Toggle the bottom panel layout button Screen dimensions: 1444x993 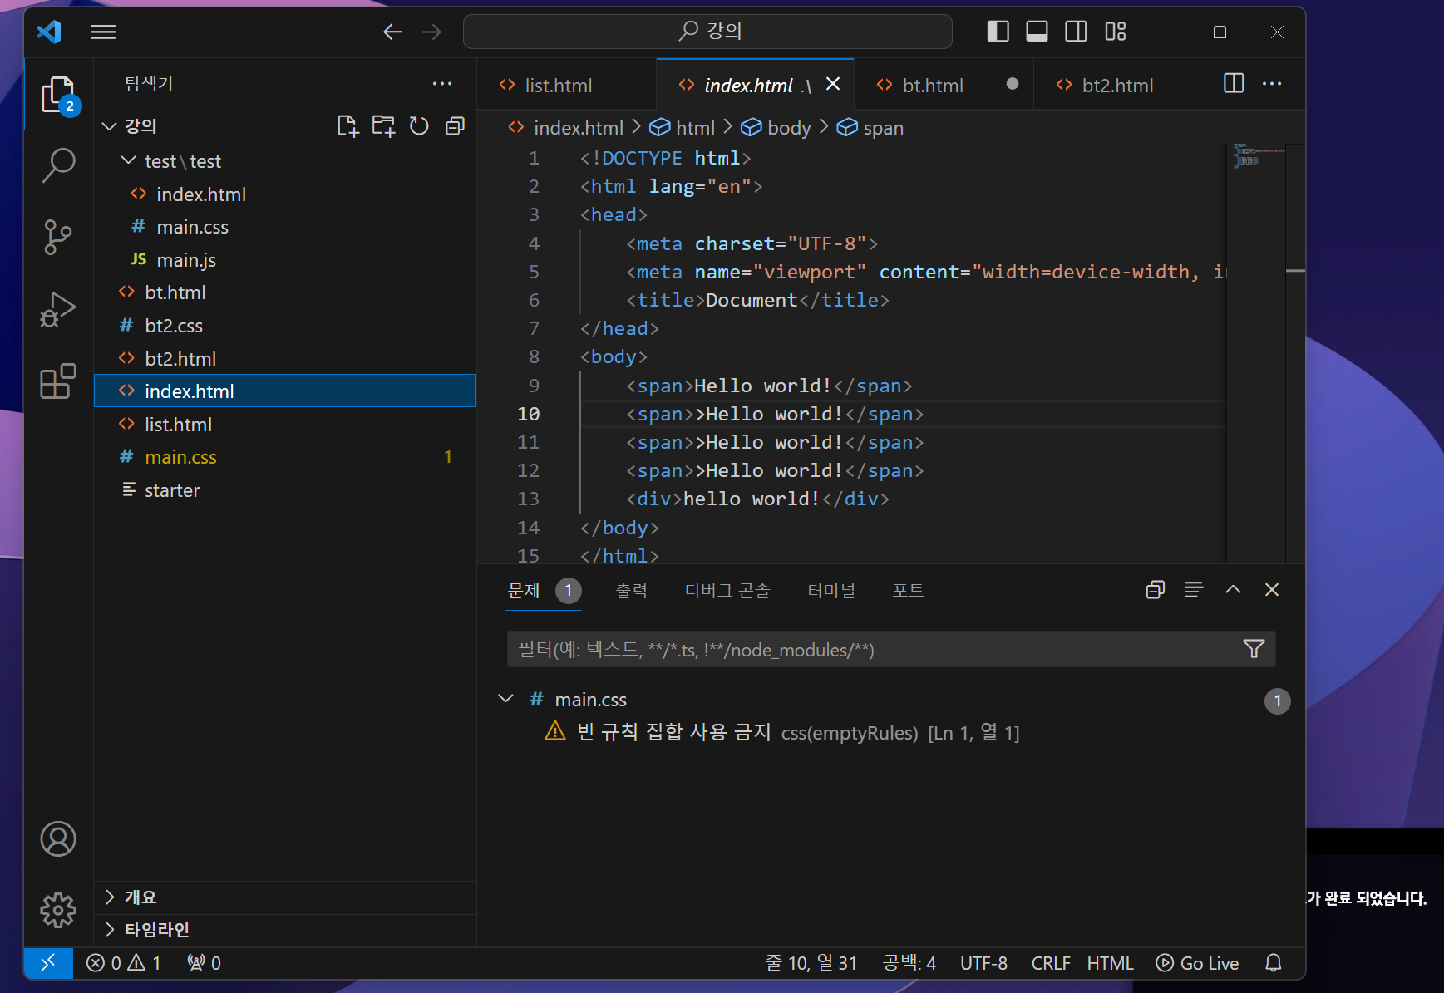coord(1037,32)
